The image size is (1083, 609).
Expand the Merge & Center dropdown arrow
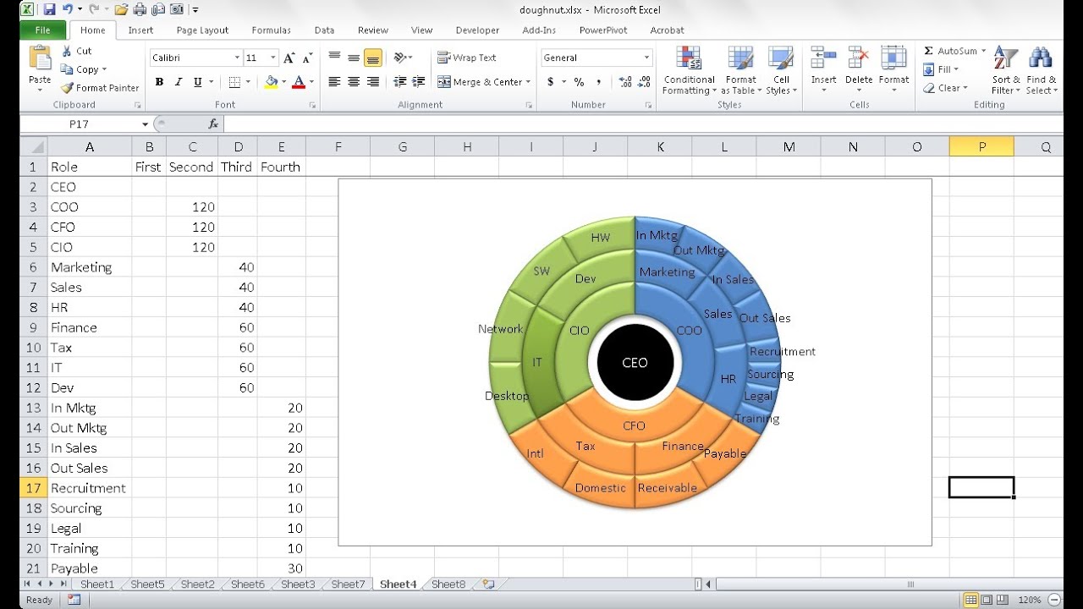click(528, 82)
